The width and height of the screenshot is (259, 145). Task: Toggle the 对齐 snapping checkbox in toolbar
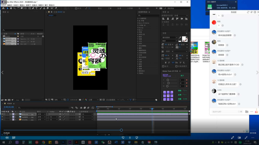[76, 8]
